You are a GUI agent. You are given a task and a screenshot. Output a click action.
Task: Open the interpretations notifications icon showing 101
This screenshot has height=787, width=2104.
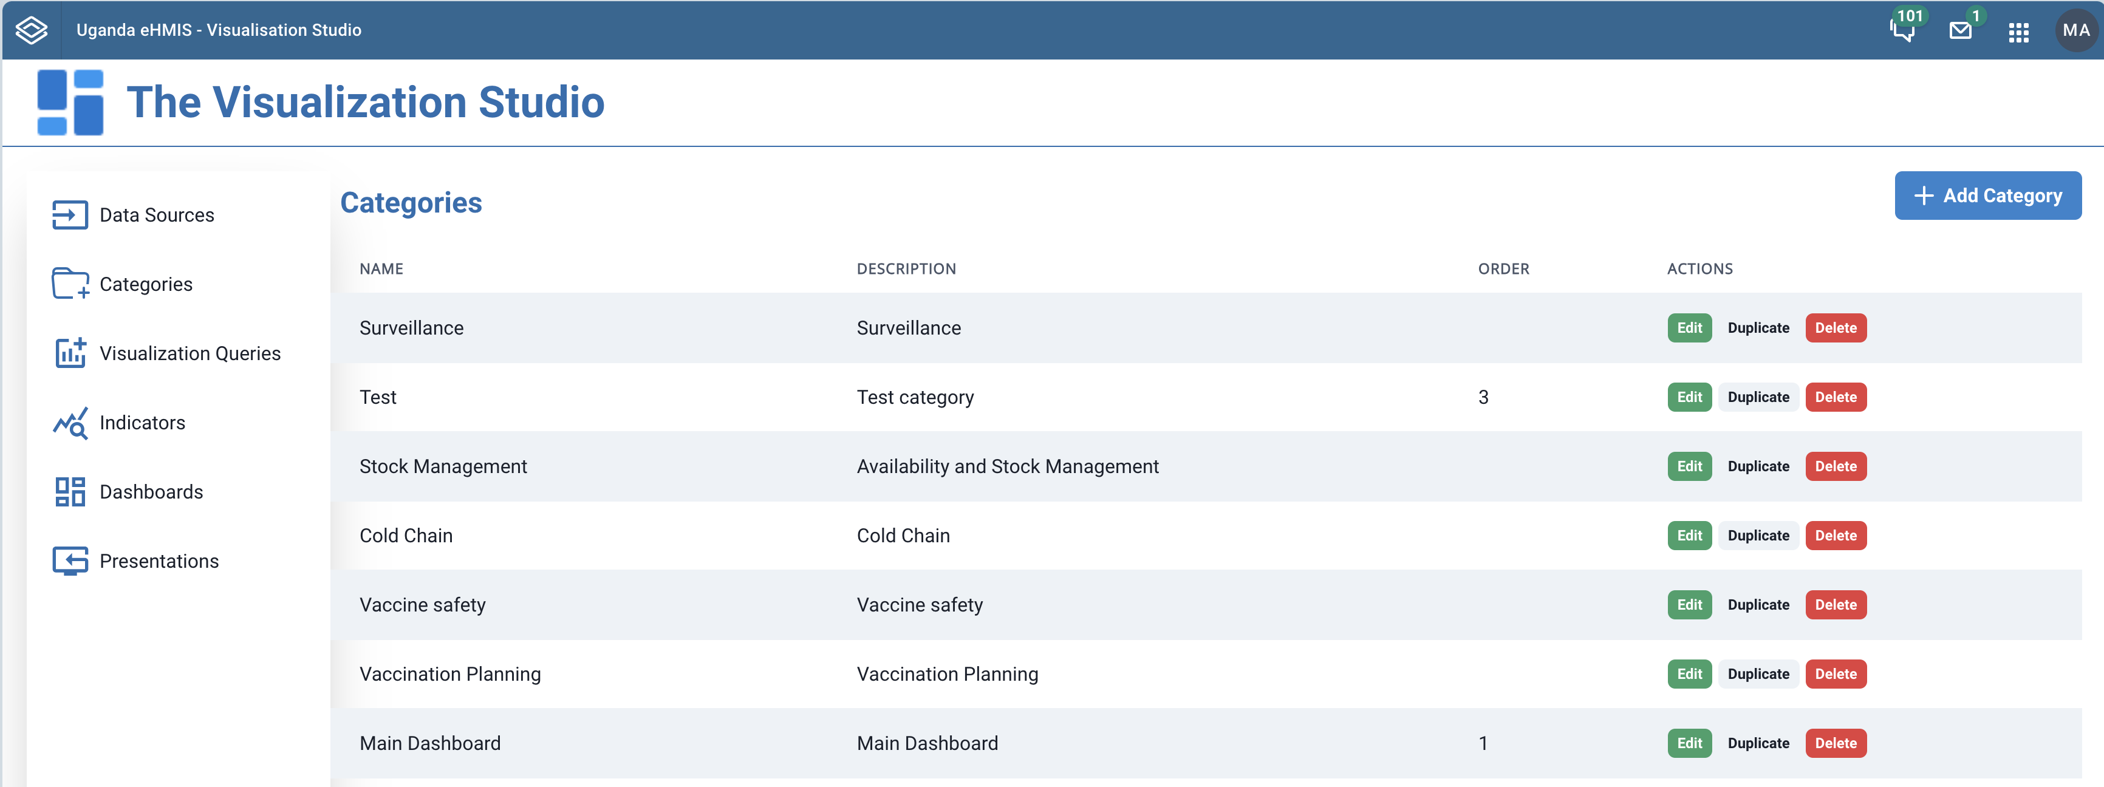(x=1902, y=30)
